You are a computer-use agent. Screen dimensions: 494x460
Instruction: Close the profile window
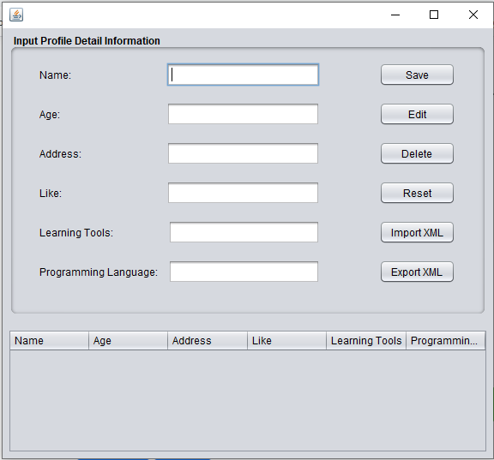(x=473, y=15)
